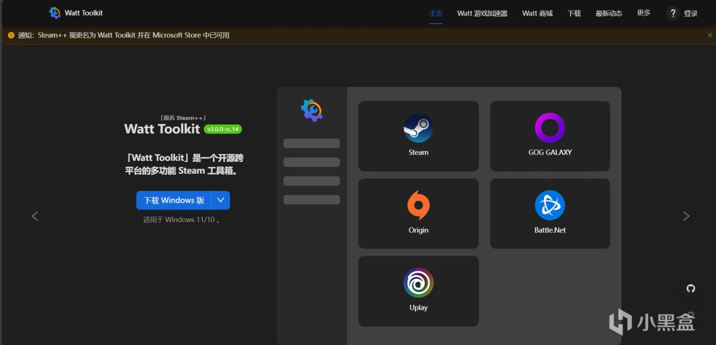Go to next carousel slide
This screenshot has width=716, height=345.
coord(686,216)
